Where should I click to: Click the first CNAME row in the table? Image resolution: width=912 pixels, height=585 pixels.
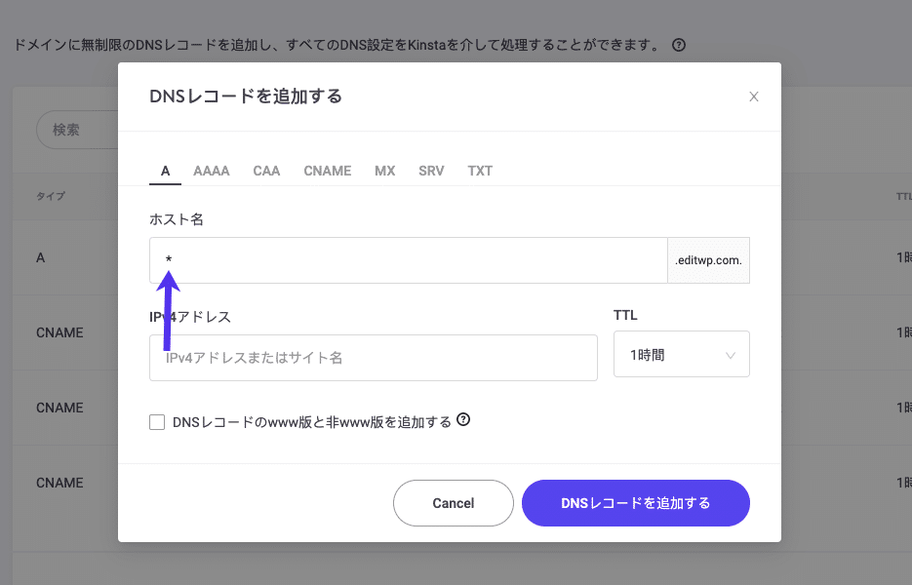[x=60, y=332]
